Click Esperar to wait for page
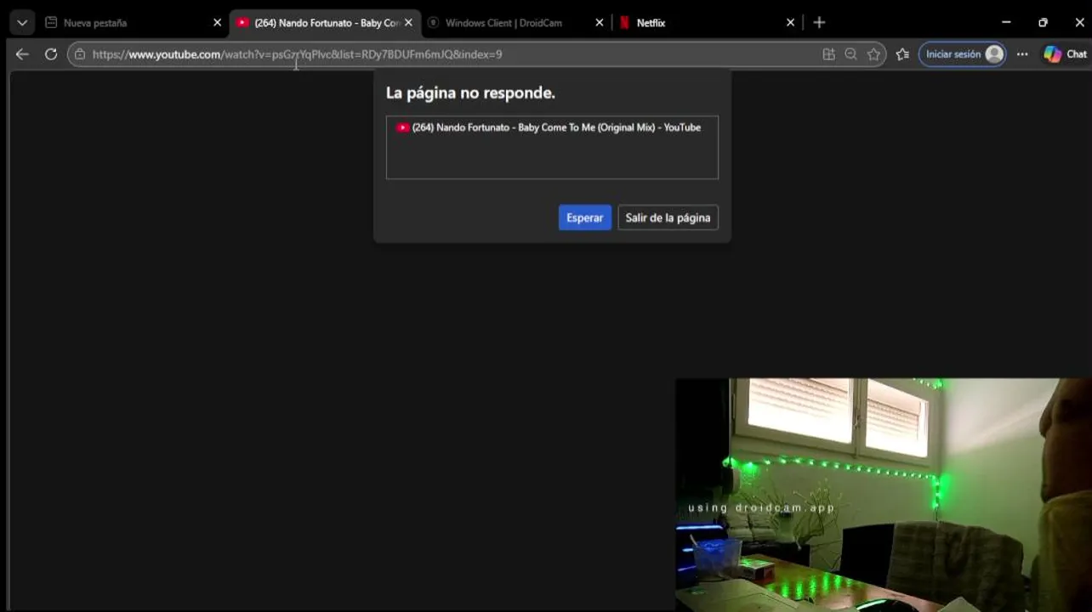 pos(585,218)
